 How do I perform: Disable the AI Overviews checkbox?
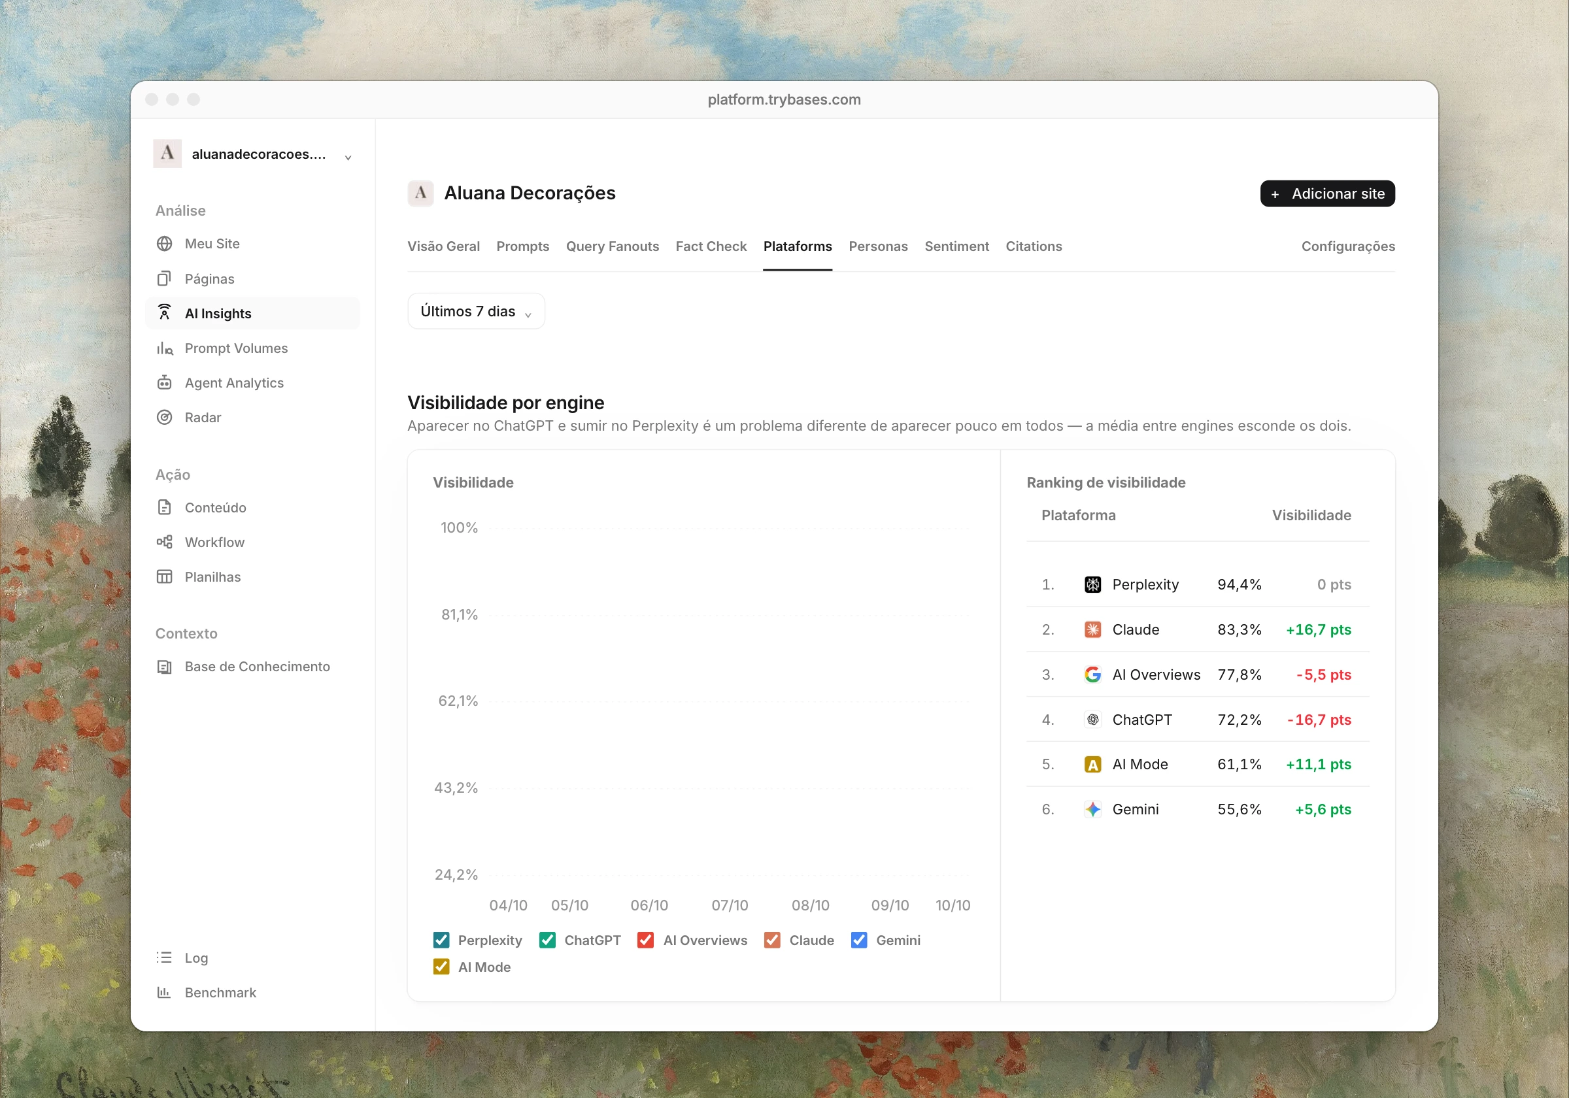tap(646, 941)
